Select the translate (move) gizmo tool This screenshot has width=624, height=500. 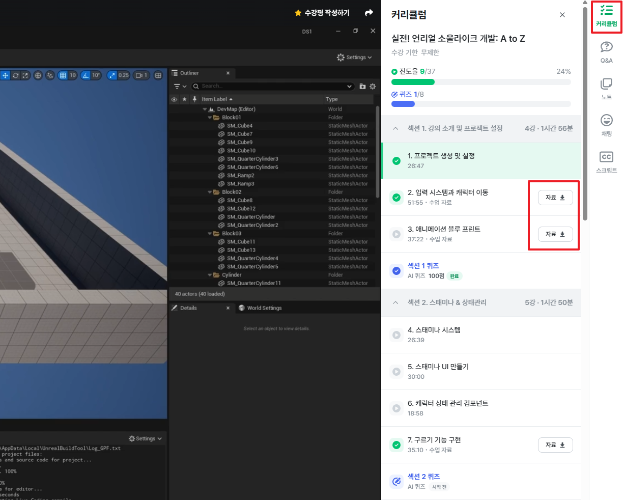point(5,75)
